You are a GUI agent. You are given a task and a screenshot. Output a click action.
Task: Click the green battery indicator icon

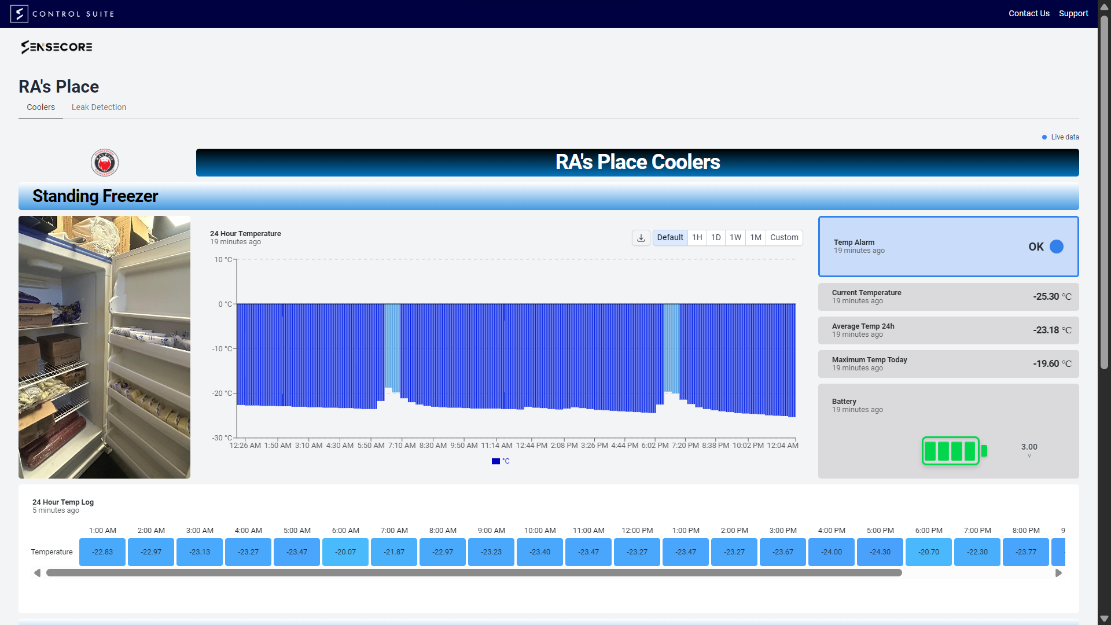tap(954, 451)
